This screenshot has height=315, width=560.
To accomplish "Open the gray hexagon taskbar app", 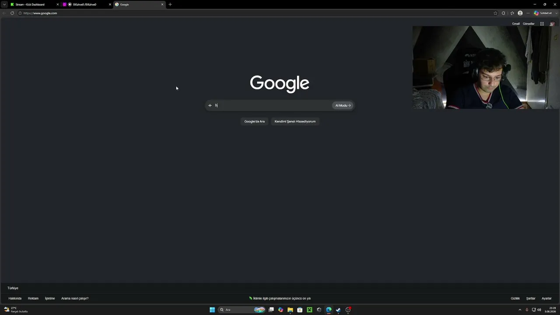I will pos(319,310).
